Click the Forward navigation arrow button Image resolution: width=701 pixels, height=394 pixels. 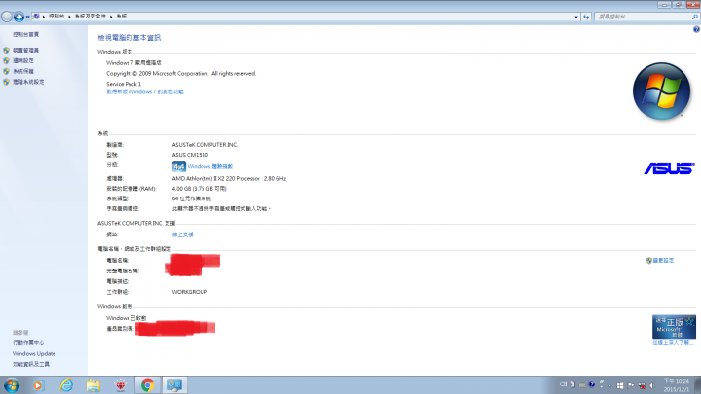click(x=18, y=17)
